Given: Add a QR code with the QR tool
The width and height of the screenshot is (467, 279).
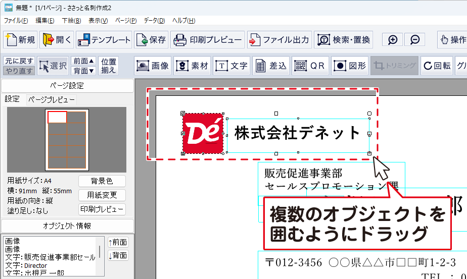Looking at the screenshot, I should tap(310, 66).
